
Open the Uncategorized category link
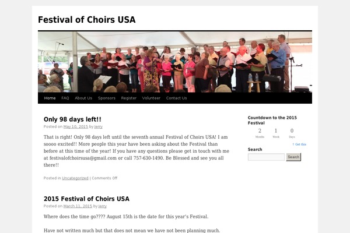75,178
